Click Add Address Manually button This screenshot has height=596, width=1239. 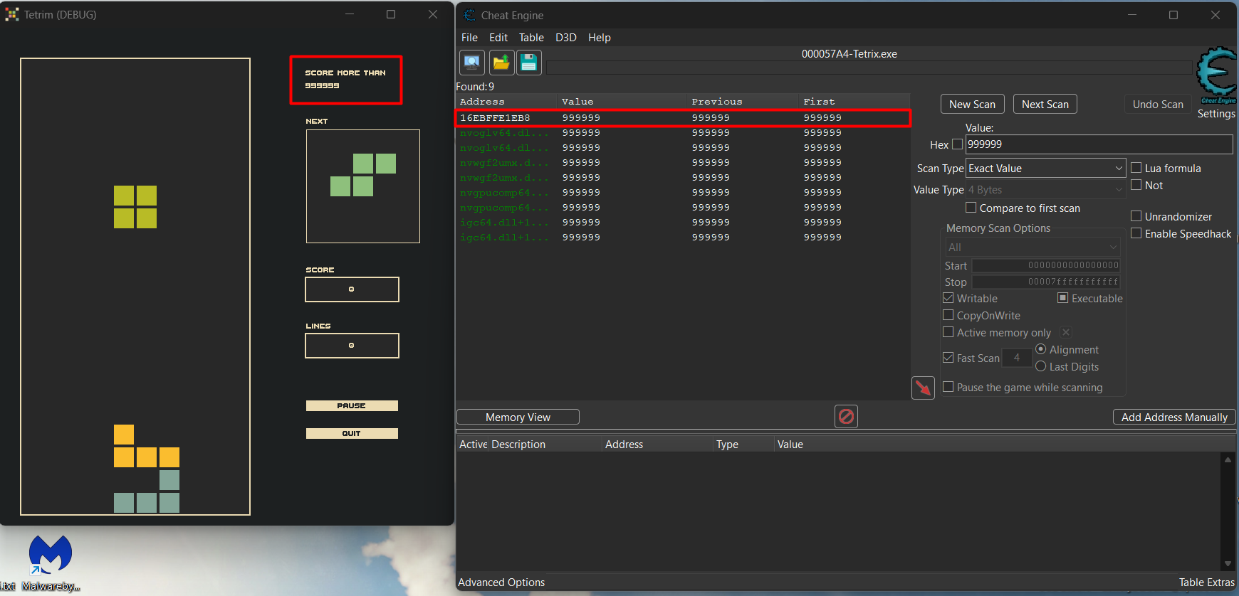(x=1174, y=417)
